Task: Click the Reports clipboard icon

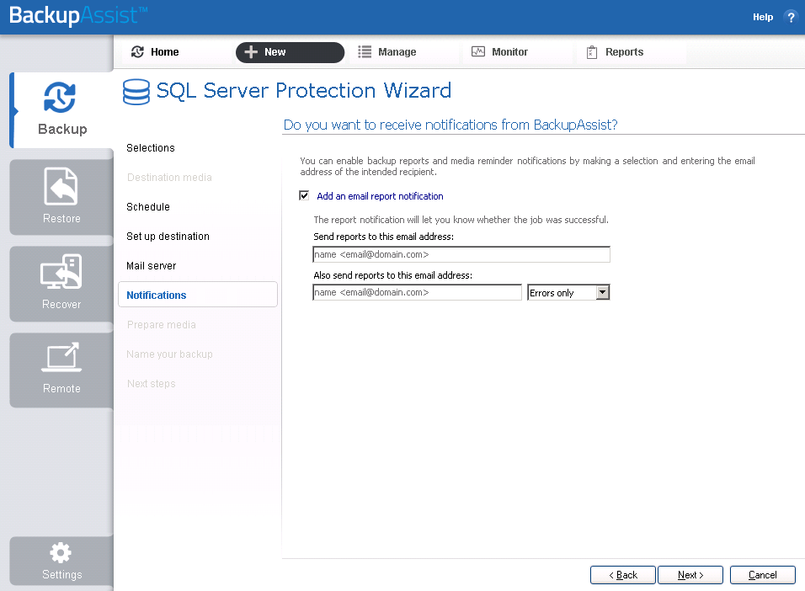Action: coord(592,52)
